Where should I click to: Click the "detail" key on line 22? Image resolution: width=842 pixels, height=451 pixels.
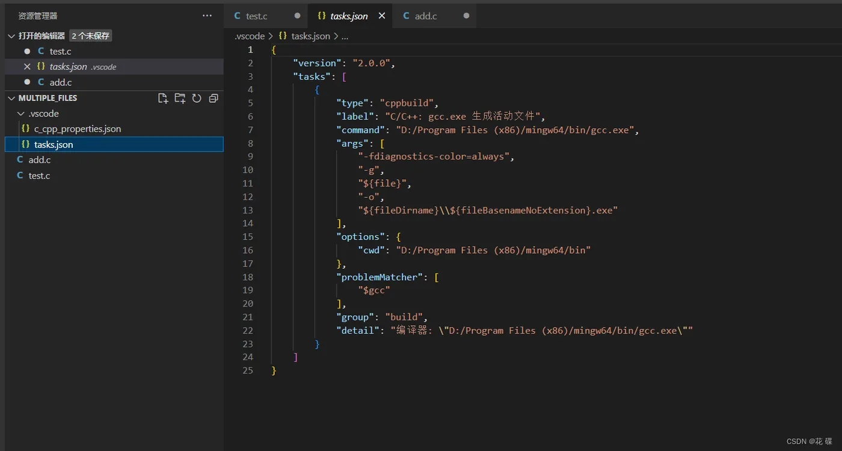(358, 330)
